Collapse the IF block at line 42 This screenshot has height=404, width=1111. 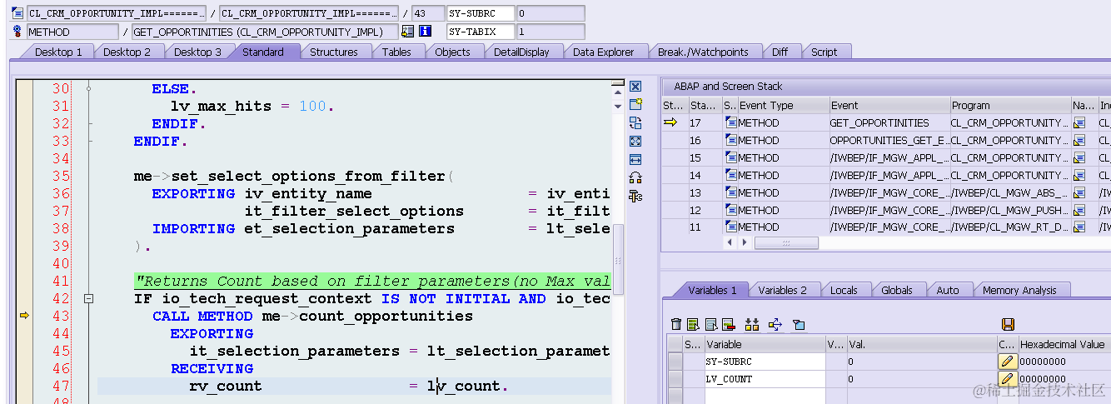coord(88,299)
